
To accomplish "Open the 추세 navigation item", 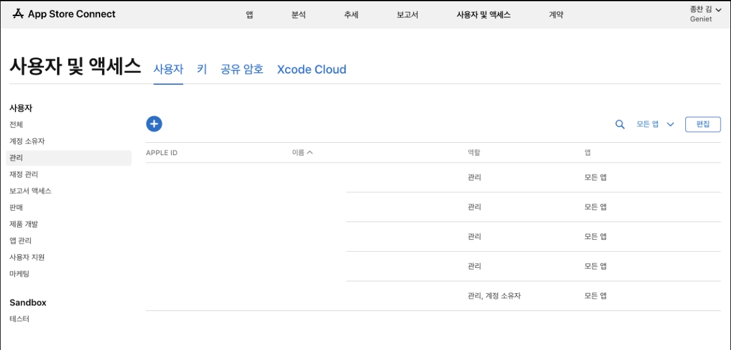I will pyautogui.click(x=351, y=15).
